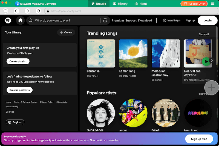Screen dimensions: 219x146
Task: Click the Trending songs heading
Action: [102, 33]
